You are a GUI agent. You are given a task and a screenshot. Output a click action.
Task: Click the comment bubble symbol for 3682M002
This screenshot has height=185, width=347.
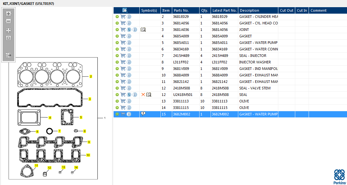(x=143, y=114)
